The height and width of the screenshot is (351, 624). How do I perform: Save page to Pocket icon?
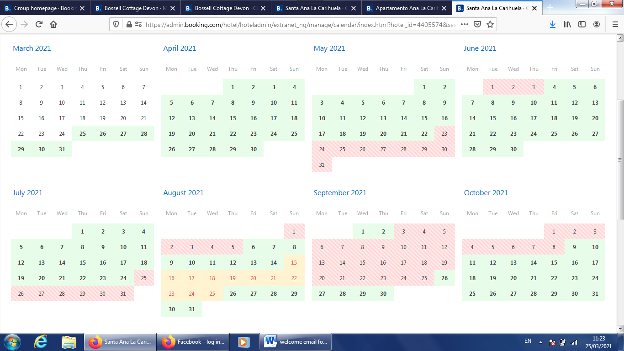tap(477, 25)
